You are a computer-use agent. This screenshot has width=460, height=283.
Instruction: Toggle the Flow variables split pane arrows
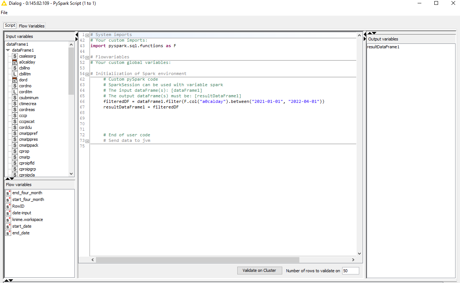pyautogui.click(x=9, y=179)
